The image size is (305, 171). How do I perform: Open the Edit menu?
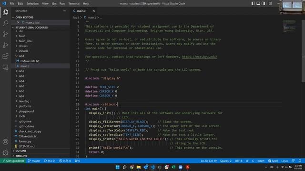[x=20, y=3]
